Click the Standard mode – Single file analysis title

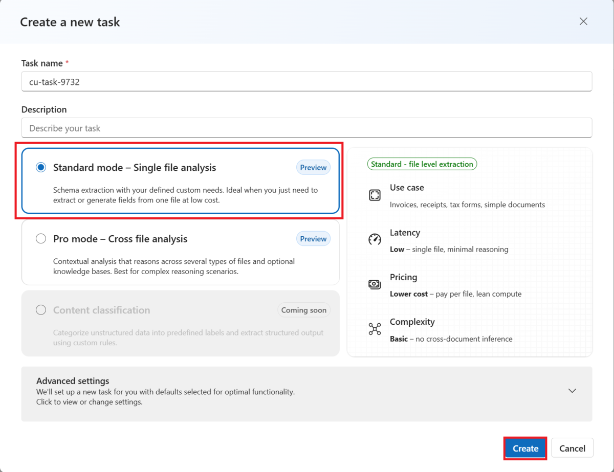tap(135, 168)
